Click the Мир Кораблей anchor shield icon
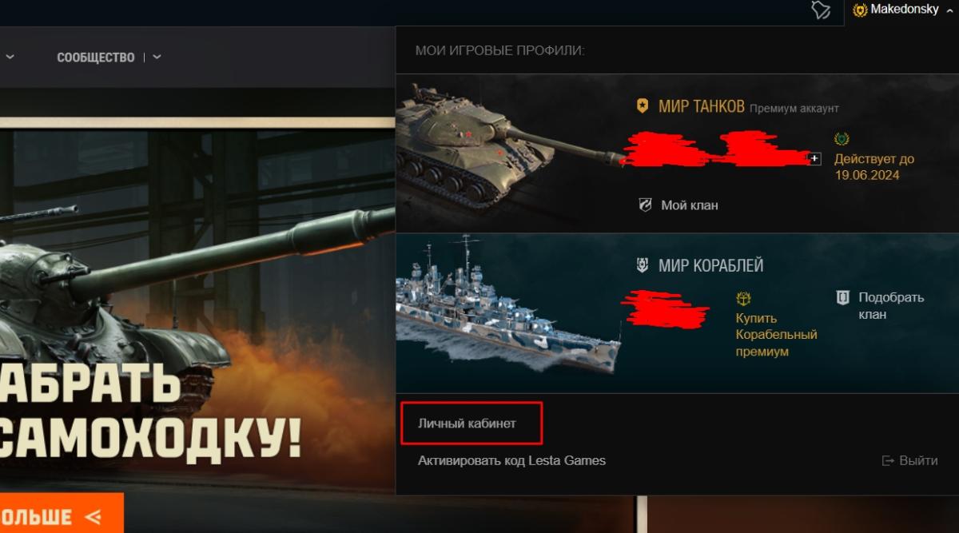The image size is (959, 533). [642, 265]
